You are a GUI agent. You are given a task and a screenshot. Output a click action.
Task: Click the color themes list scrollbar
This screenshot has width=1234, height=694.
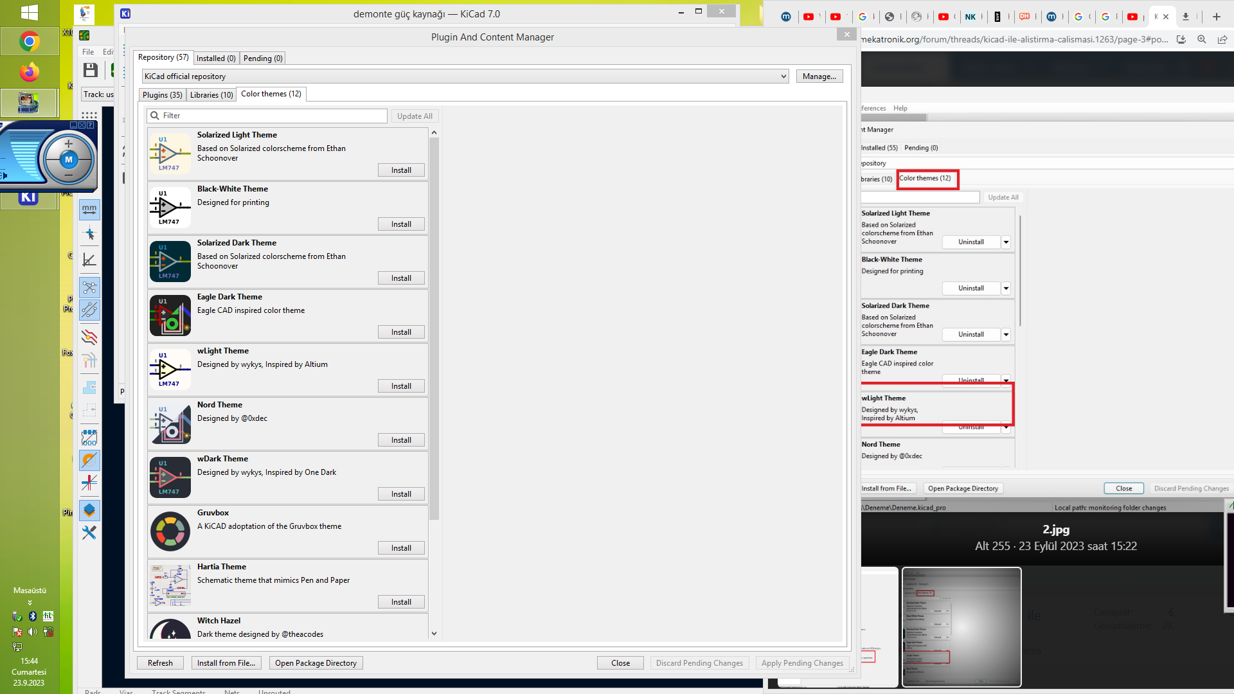click(x=434, y=321)
